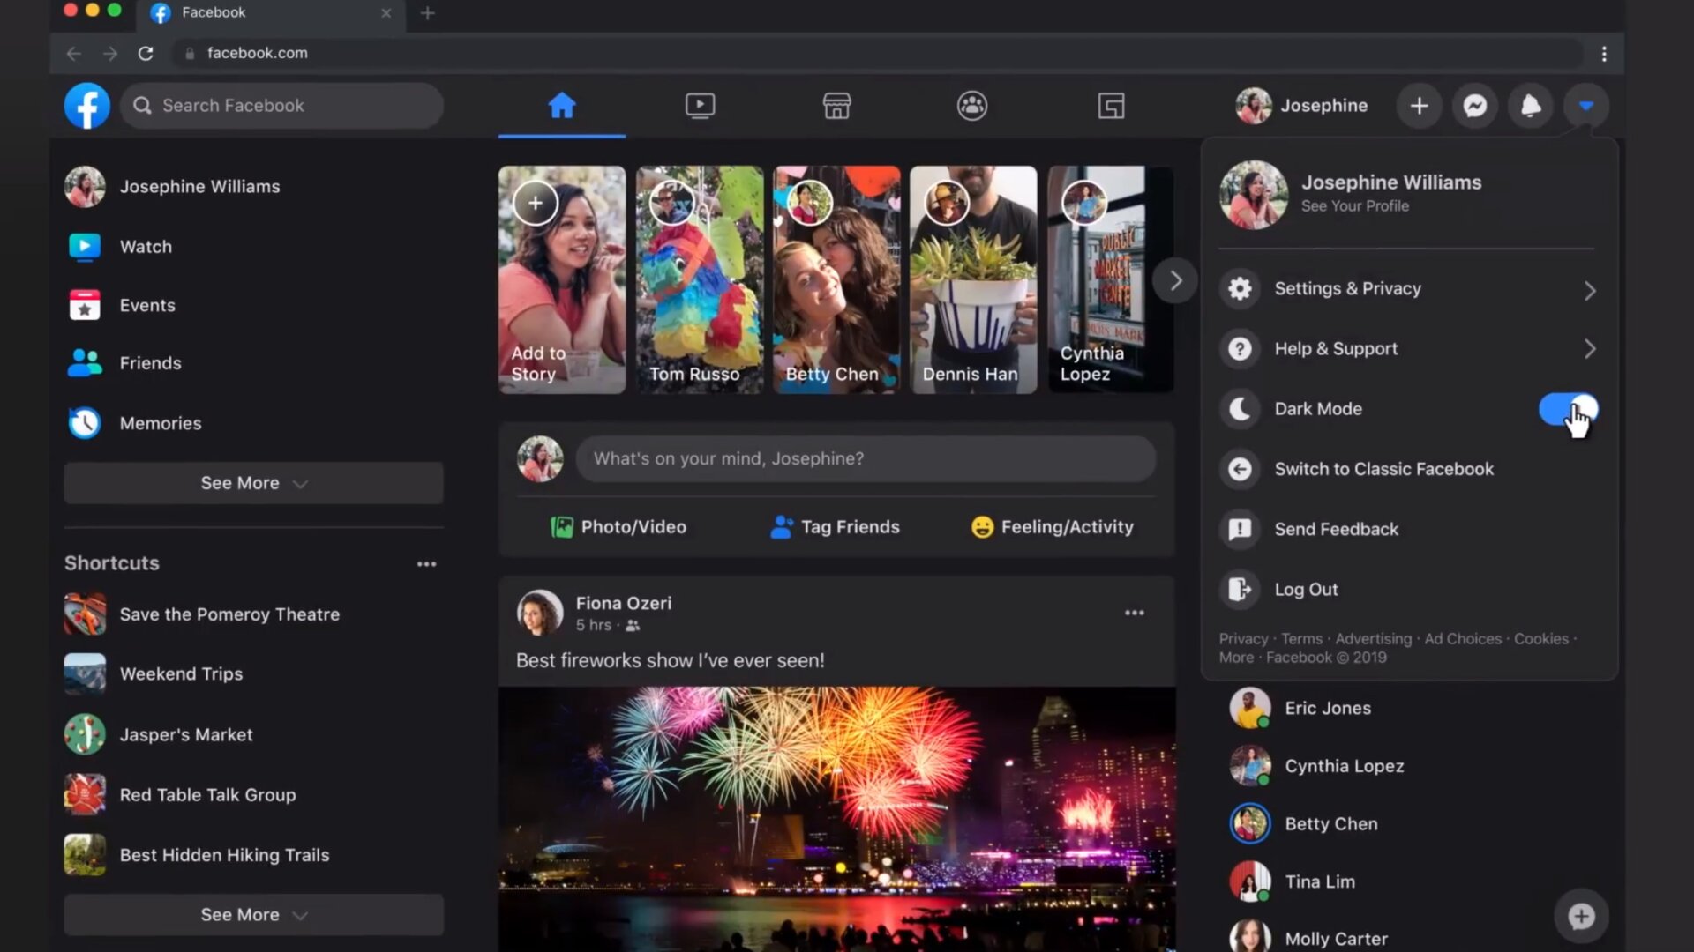1694x952 pixels.
Task: Go to the Home tab
Action: 561,106
